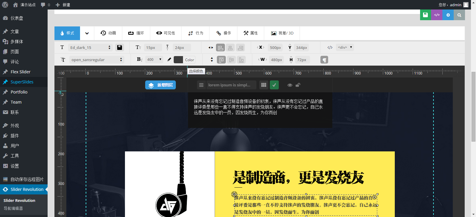Toggle layer visibility eye icon
Image resolution: width=476 pixels, height=217 pixels.
tap(290, 85)
